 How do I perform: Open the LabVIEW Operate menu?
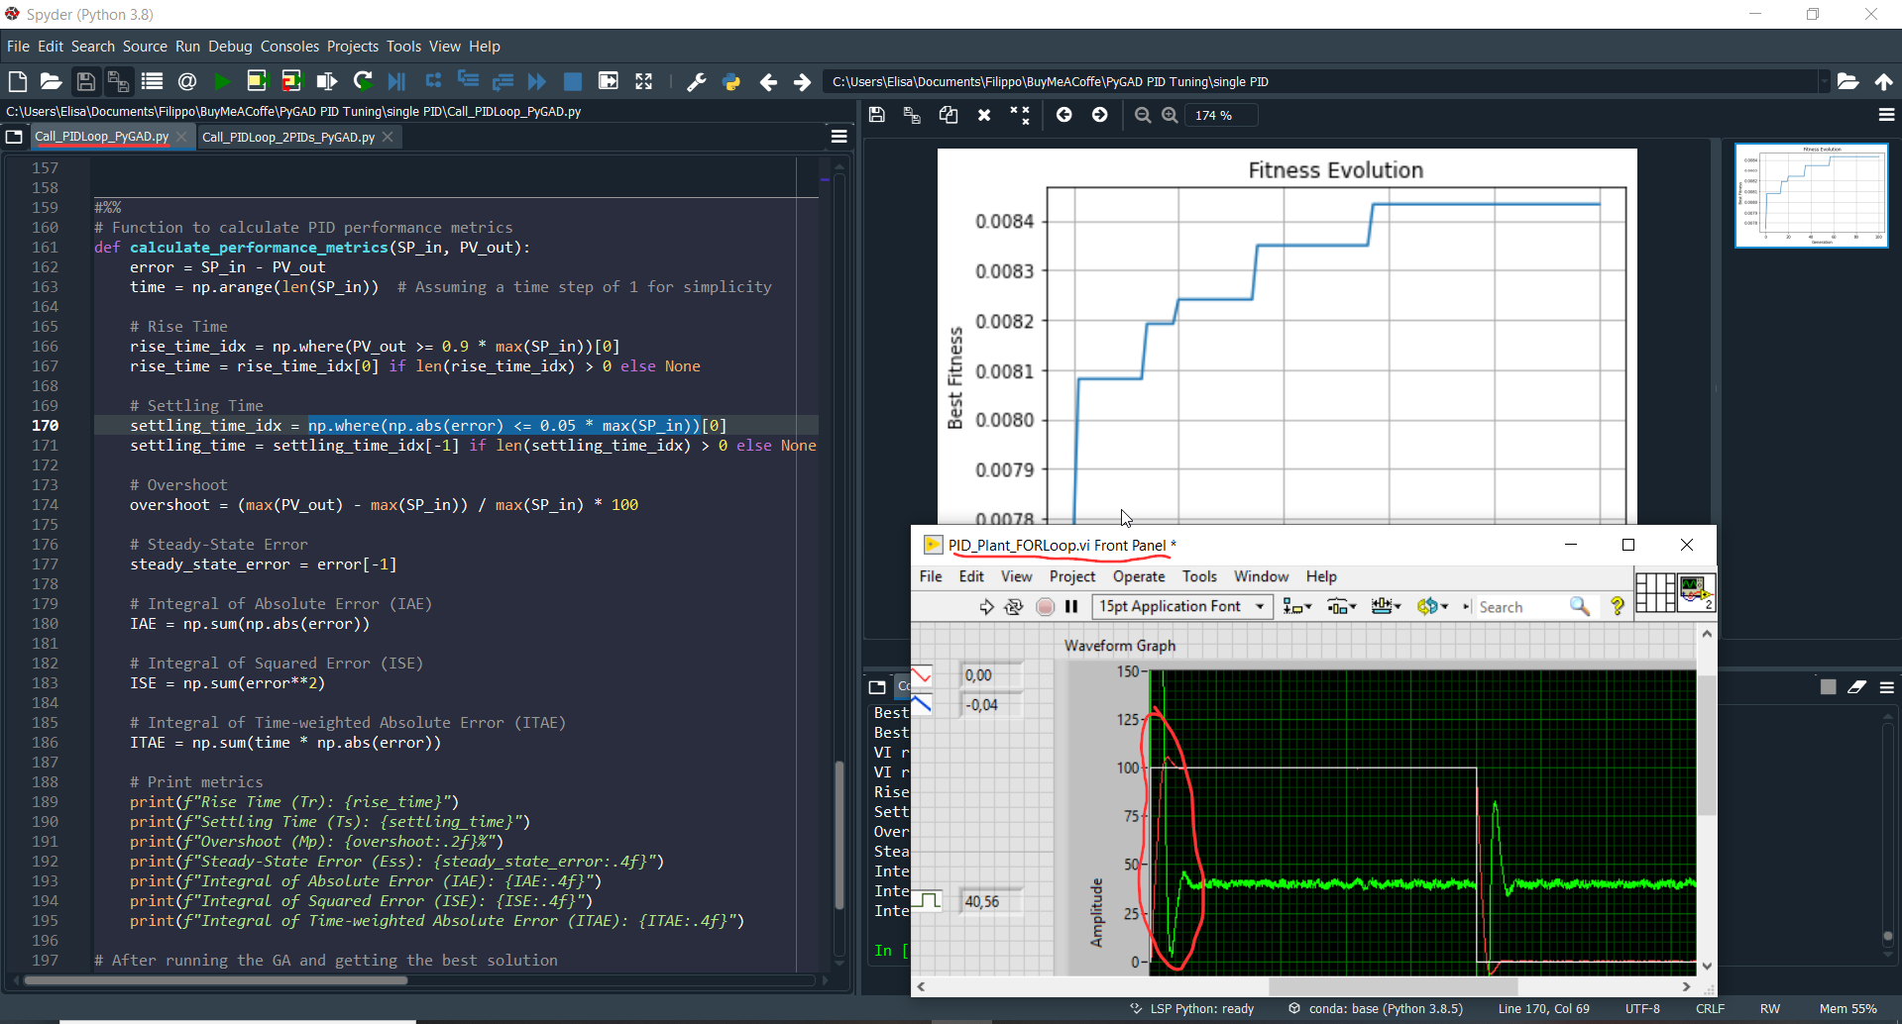click(x=1139, y=576)
